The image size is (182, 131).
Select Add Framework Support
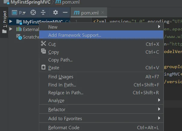point(75,35)
